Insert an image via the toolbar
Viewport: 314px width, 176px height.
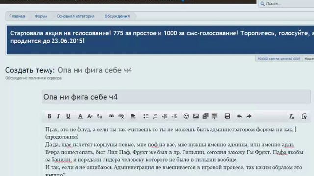(196, 116)
